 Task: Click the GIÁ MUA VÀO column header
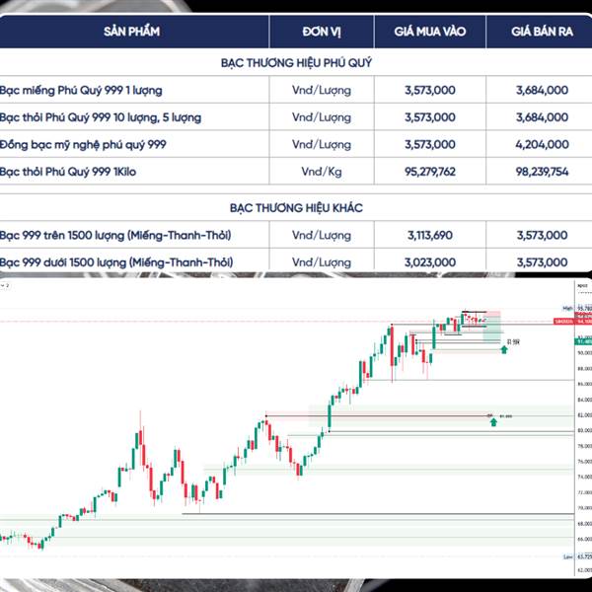(x=429, y=32)
